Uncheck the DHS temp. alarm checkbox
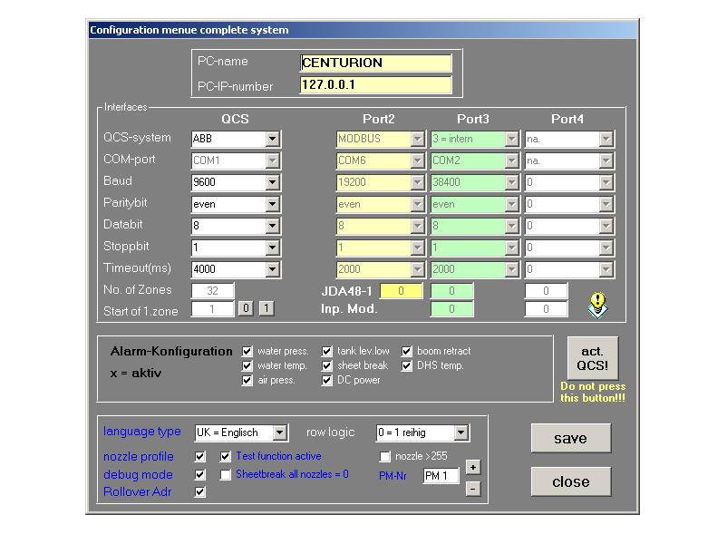 407,365
